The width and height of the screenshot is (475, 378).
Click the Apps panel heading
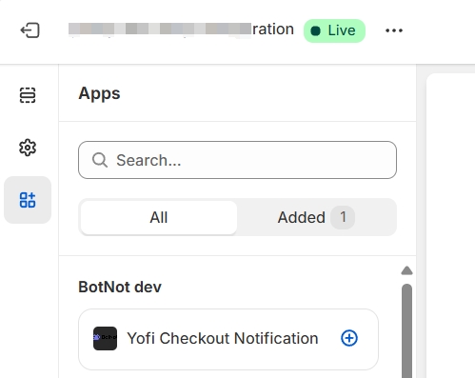(99, 93)
